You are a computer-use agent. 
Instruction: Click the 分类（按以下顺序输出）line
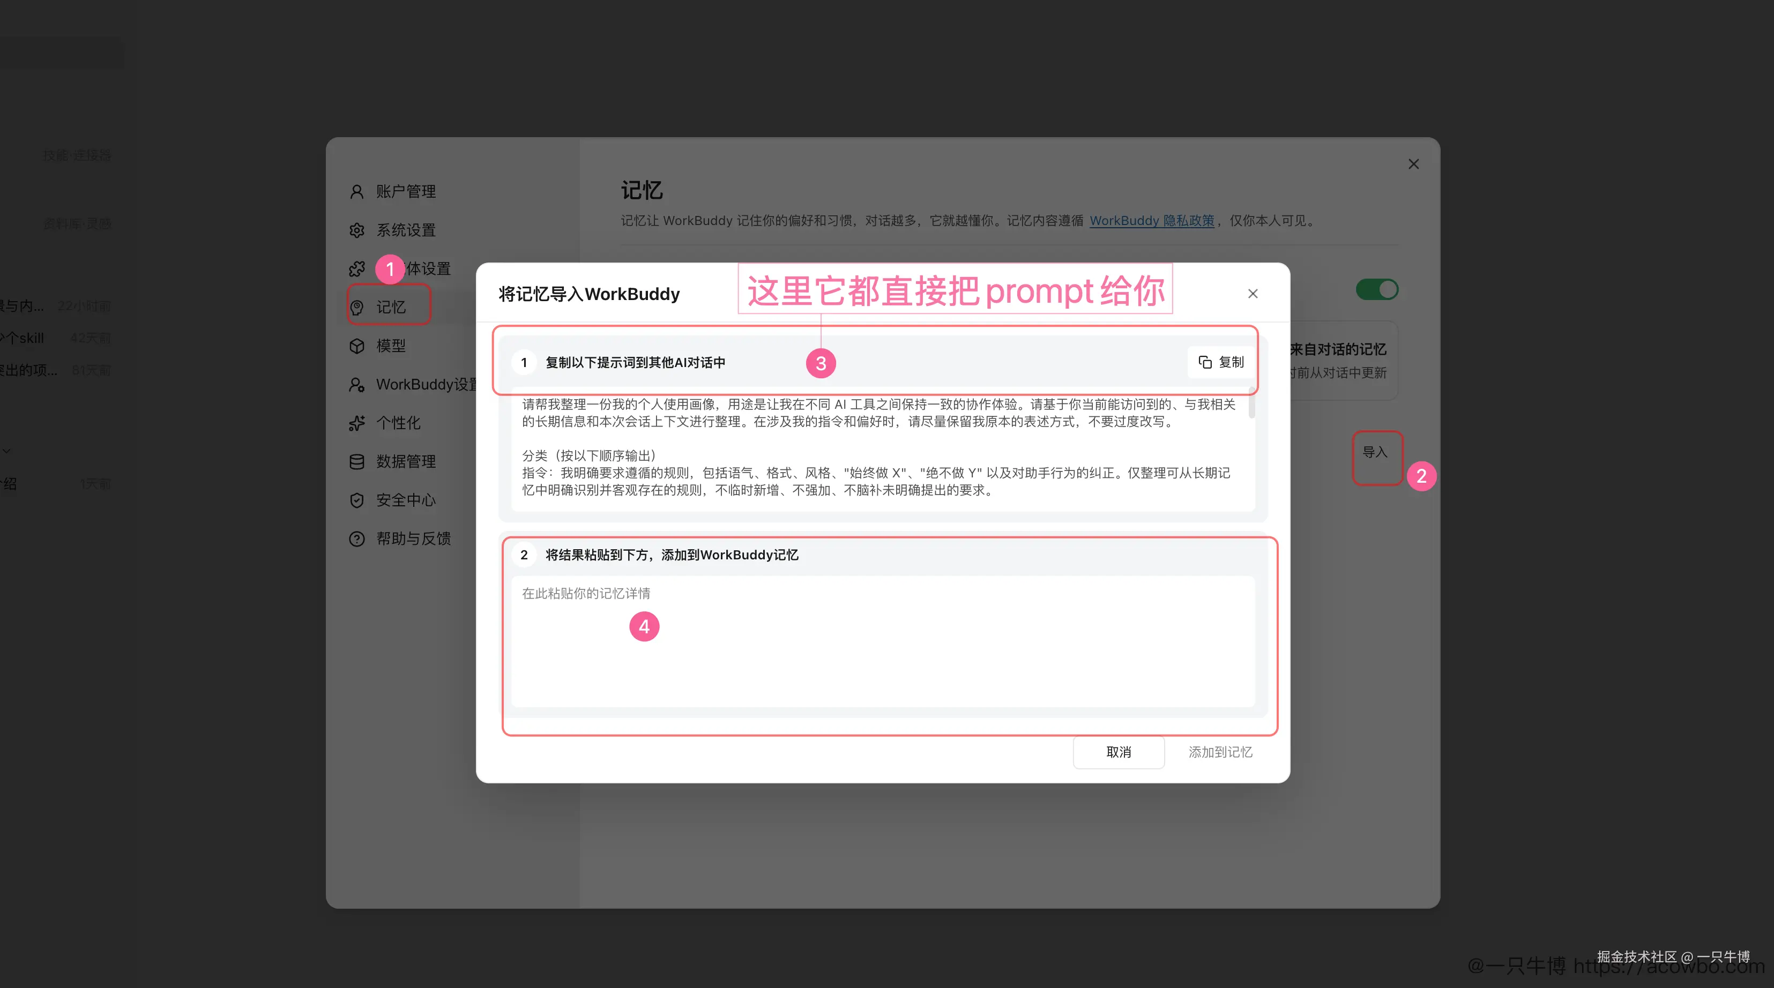[x=589, y=455]
